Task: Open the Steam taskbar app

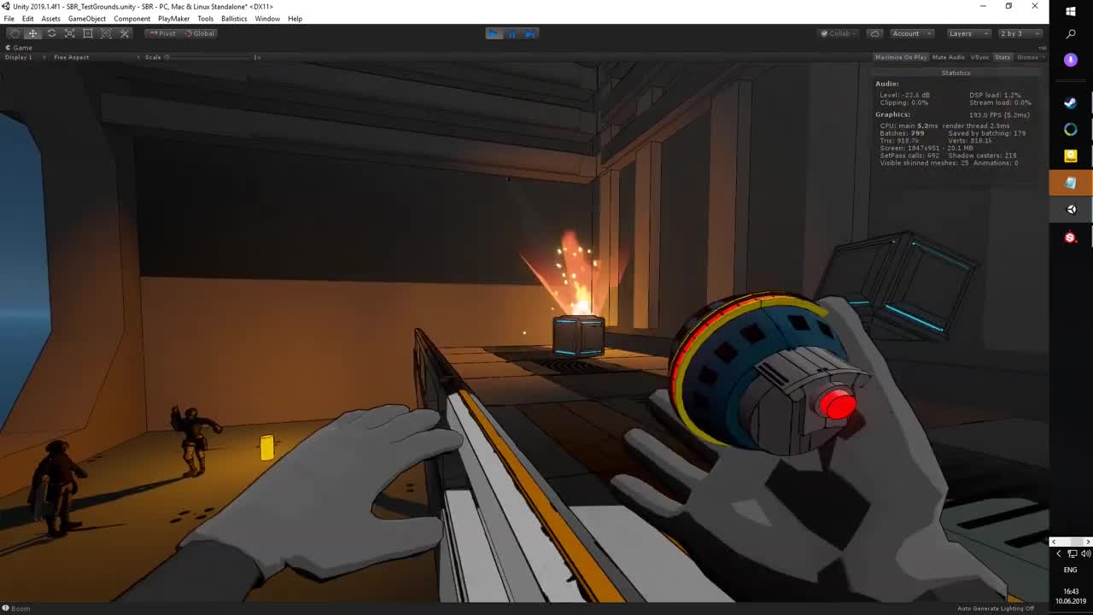Action: (1071, 103)
